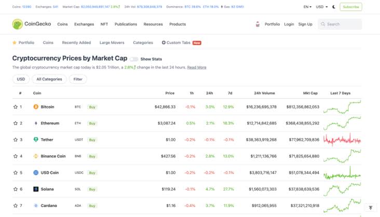Jump to top with arrow button
The height and width of the screenshot is (217, 380).
(371, 208)
